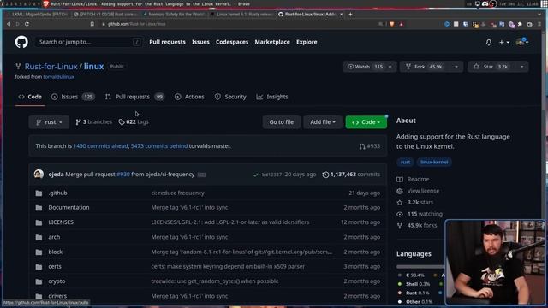Expand the Star lists dropdown arrow

[x=521, y=67]
